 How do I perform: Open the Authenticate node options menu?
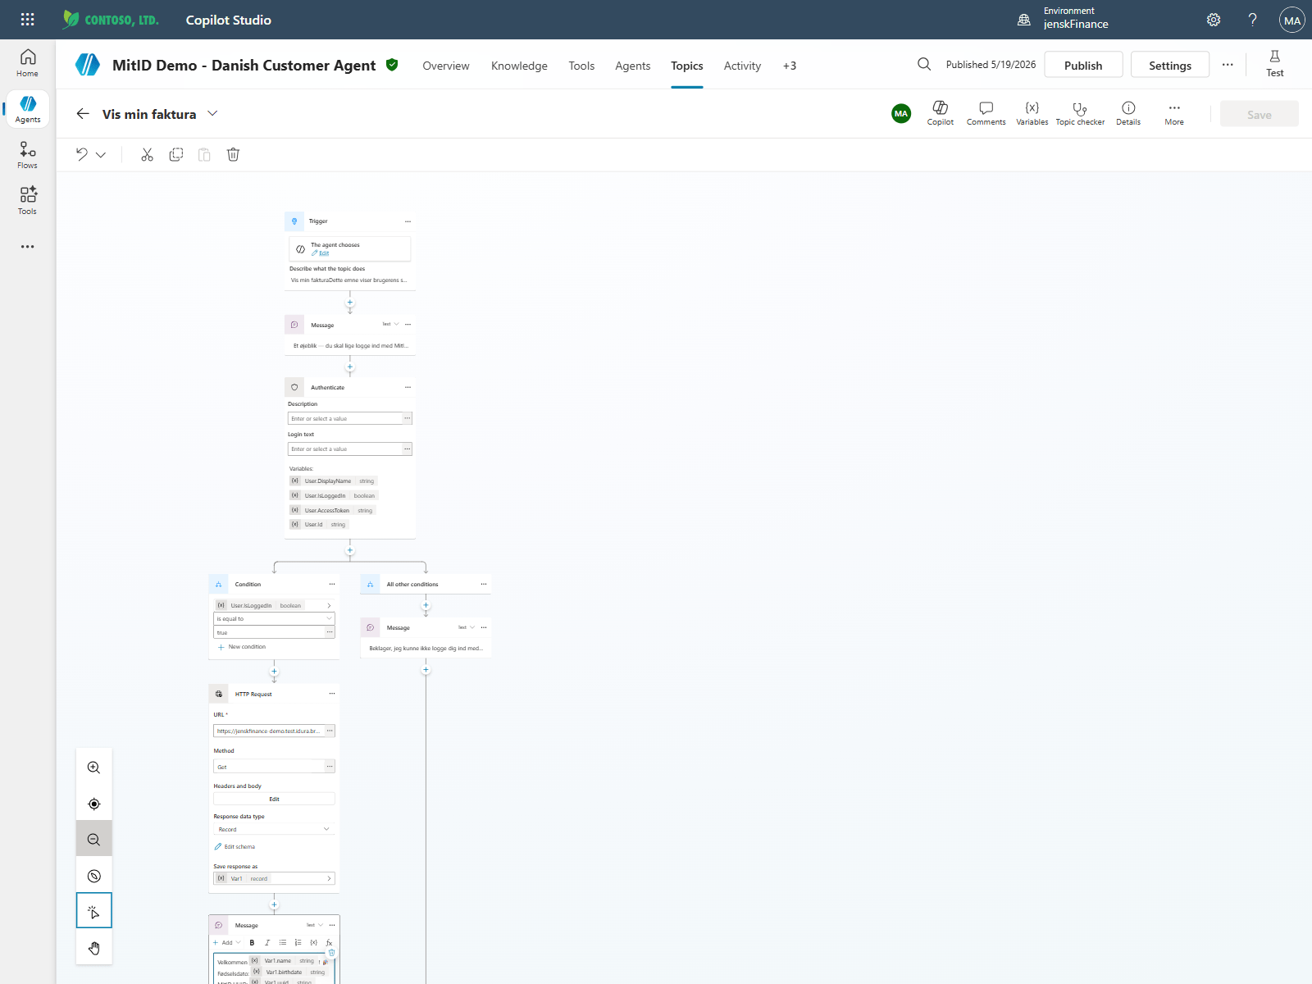pos(408,387)
